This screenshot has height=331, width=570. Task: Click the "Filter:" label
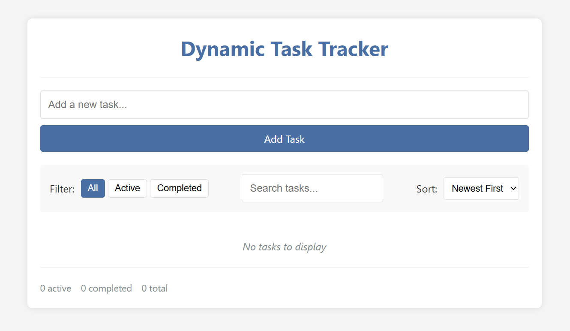(x=62, y=189)
